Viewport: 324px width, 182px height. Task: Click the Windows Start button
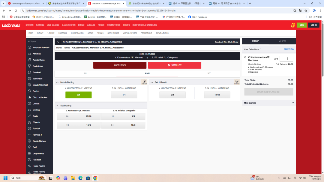pyautogui.click(x=6, y=178)
